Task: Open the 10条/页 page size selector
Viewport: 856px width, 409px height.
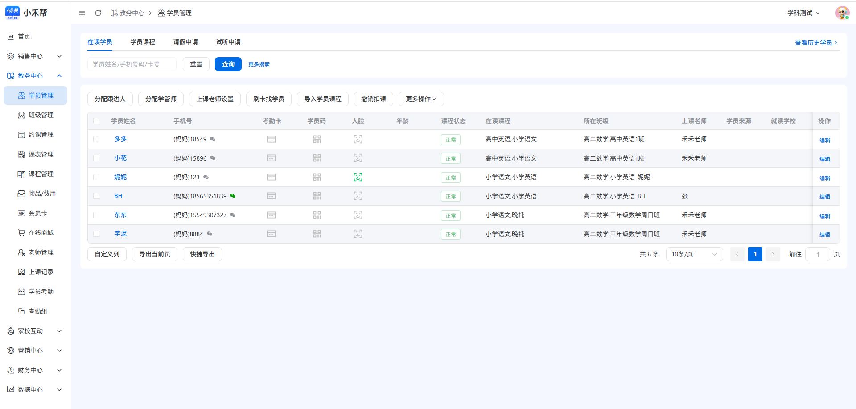Action: point(694,254)
